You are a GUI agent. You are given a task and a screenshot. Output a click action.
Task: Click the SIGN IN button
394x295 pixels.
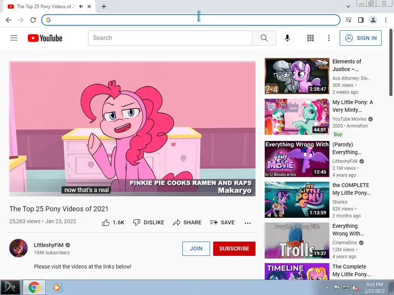click(x=361, y=38)
